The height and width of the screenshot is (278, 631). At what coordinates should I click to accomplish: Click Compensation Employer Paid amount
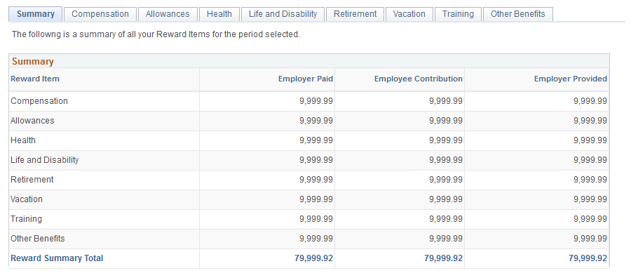[x=316, y=101]
